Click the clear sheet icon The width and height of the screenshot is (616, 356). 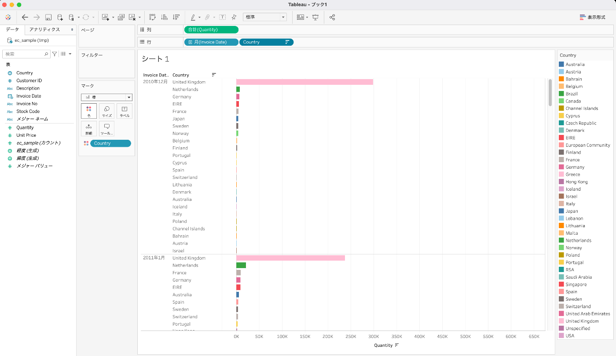coord(132,17)
